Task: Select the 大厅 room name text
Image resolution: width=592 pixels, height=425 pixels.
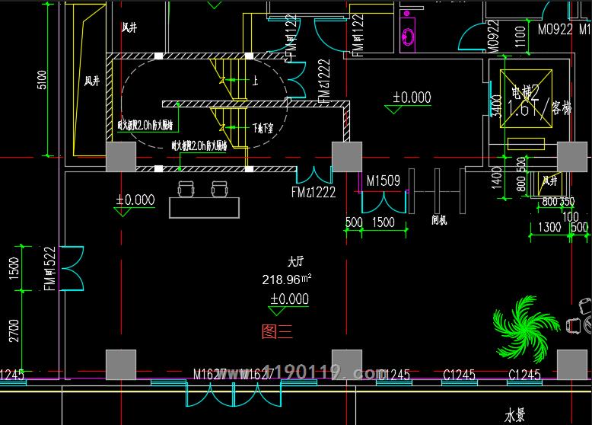Action: 295,261
